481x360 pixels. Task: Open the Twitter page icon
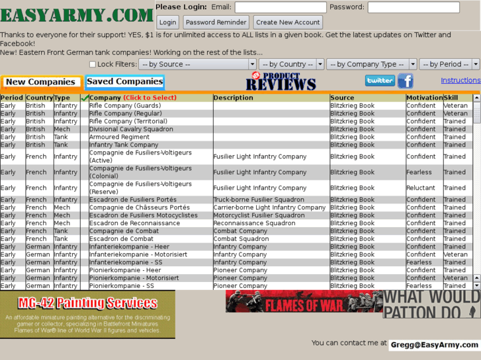click(380, 81)
